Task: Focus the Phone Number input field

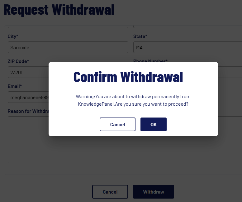Action: coord(230,72)
